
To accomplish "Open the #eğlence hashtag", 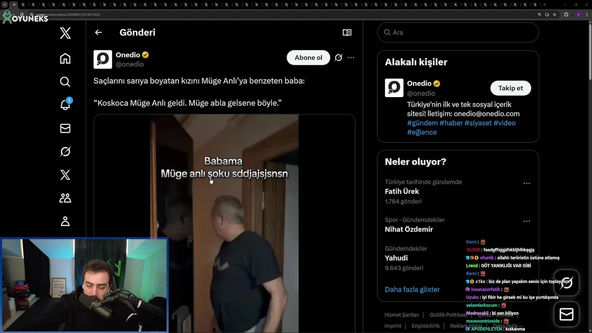I will pyautogui.click(x=422, y=132).
